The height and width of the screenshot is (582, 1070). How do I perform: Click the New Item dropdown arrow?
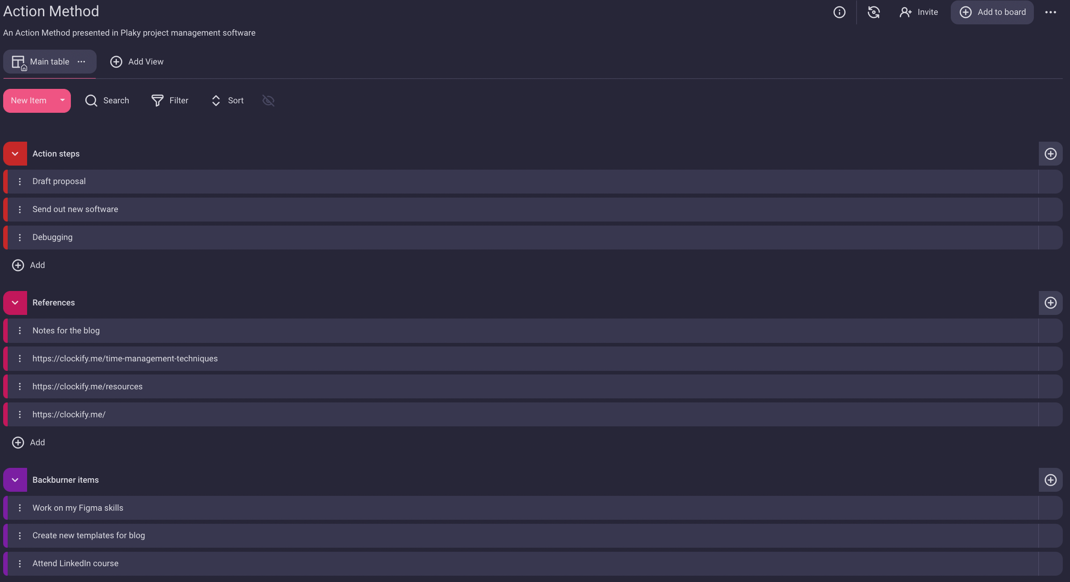click(x=62, y=100)
